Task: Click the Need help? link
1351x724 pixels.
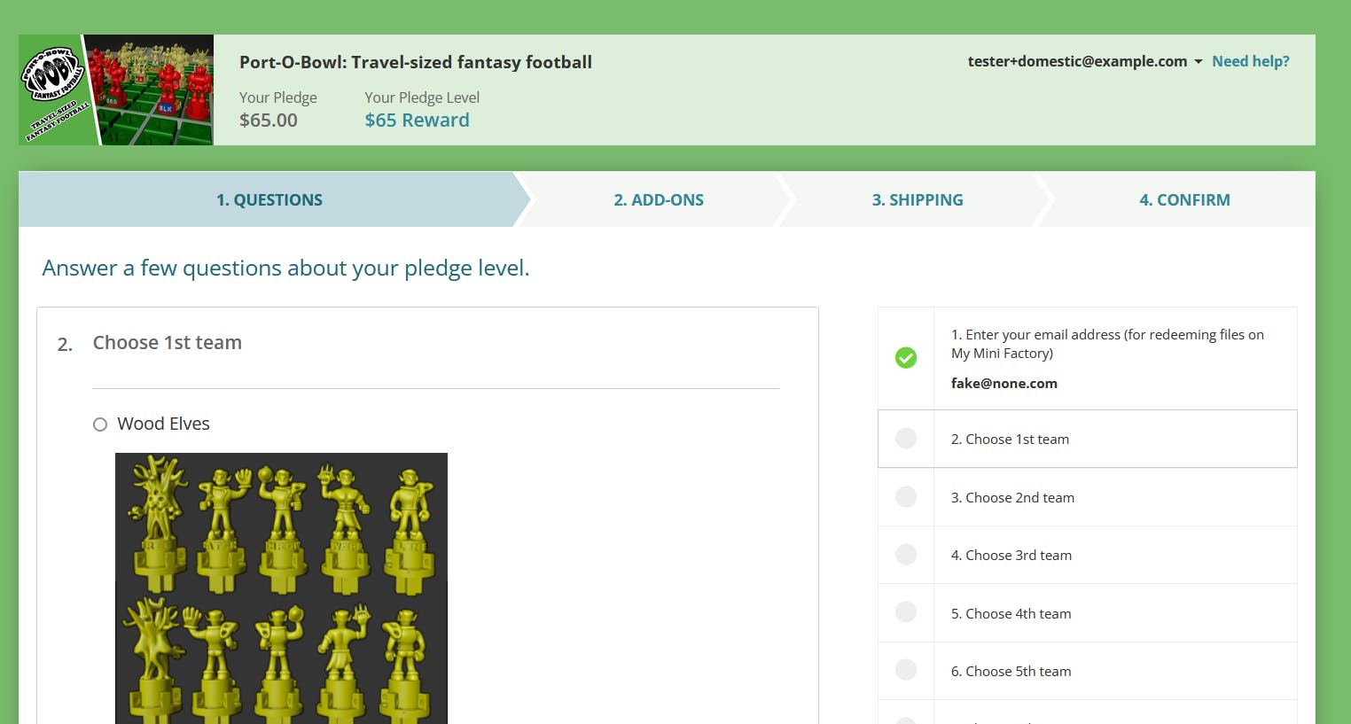Action: pos(1250,61)
